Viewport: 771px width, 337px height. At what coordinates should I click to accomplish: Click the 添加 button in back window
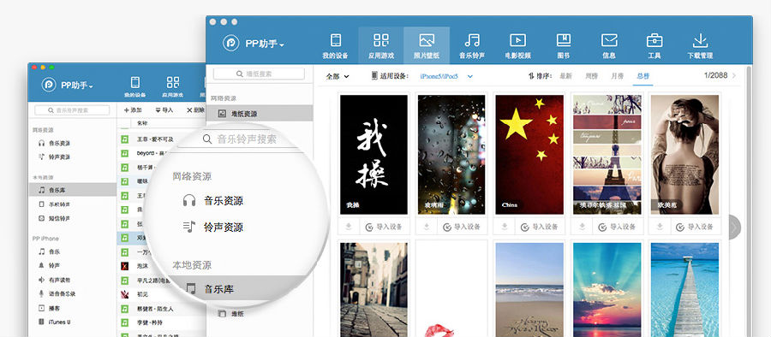[133, 110]
